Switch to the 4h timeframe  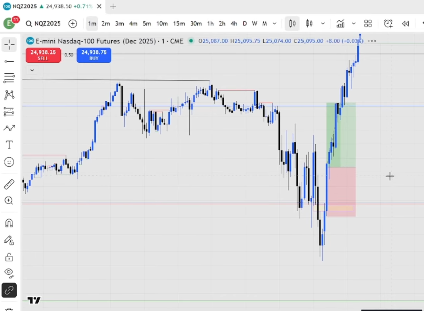click(x=234, y=24)
